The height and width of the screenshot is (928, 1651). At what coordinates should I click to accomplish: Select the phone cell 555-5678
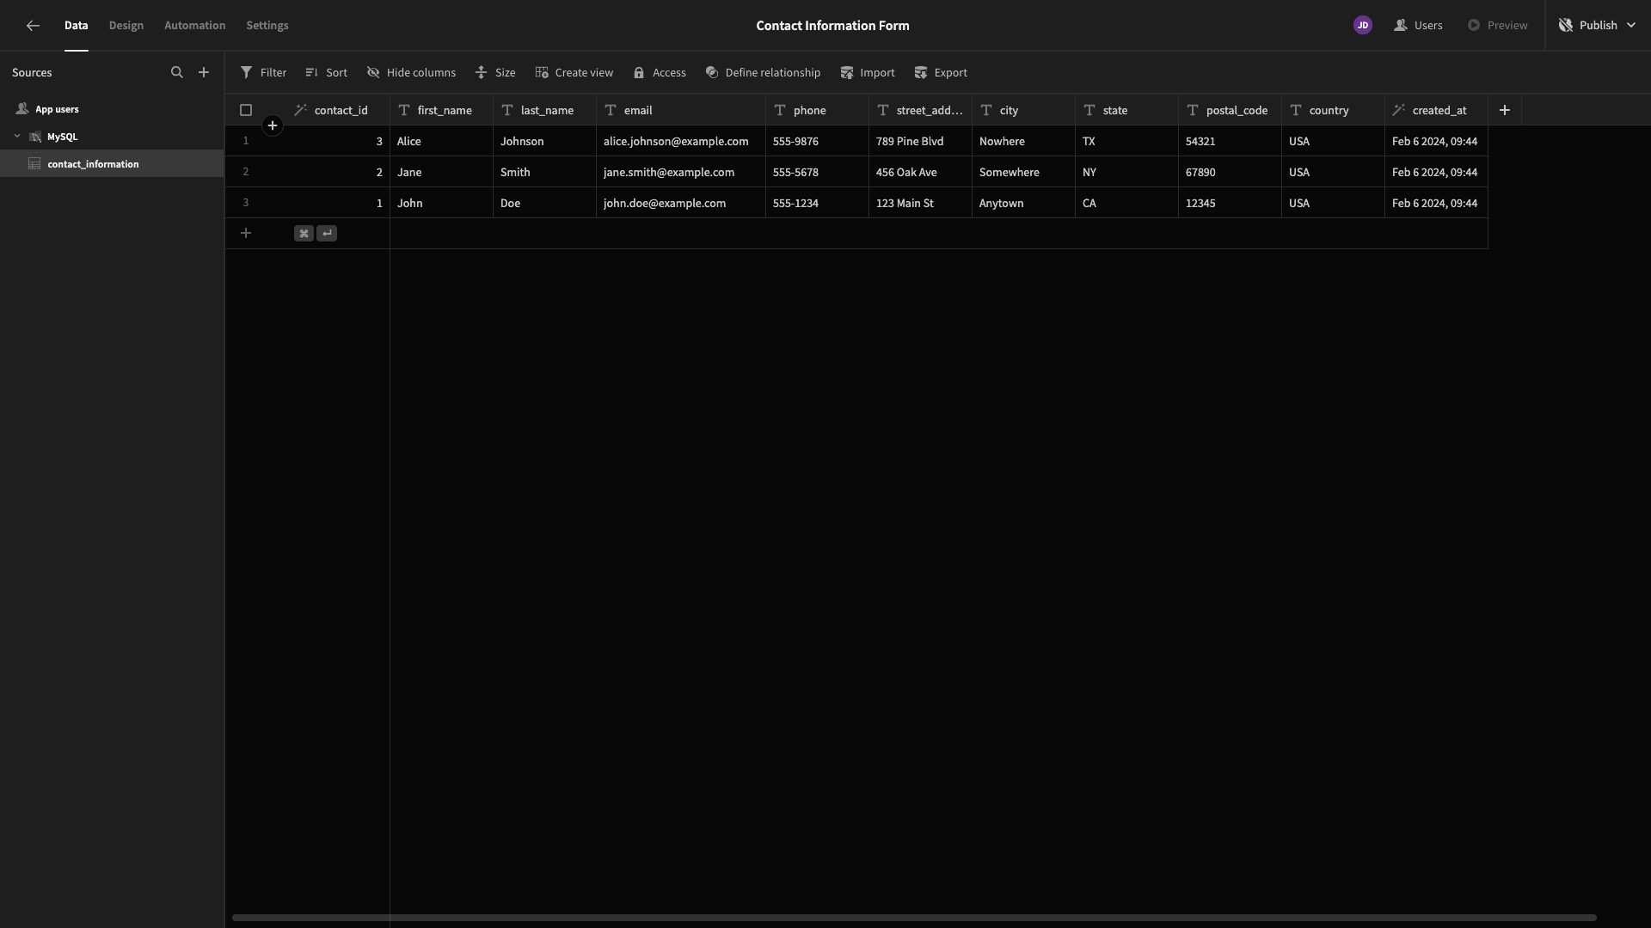tap(818, 172)
